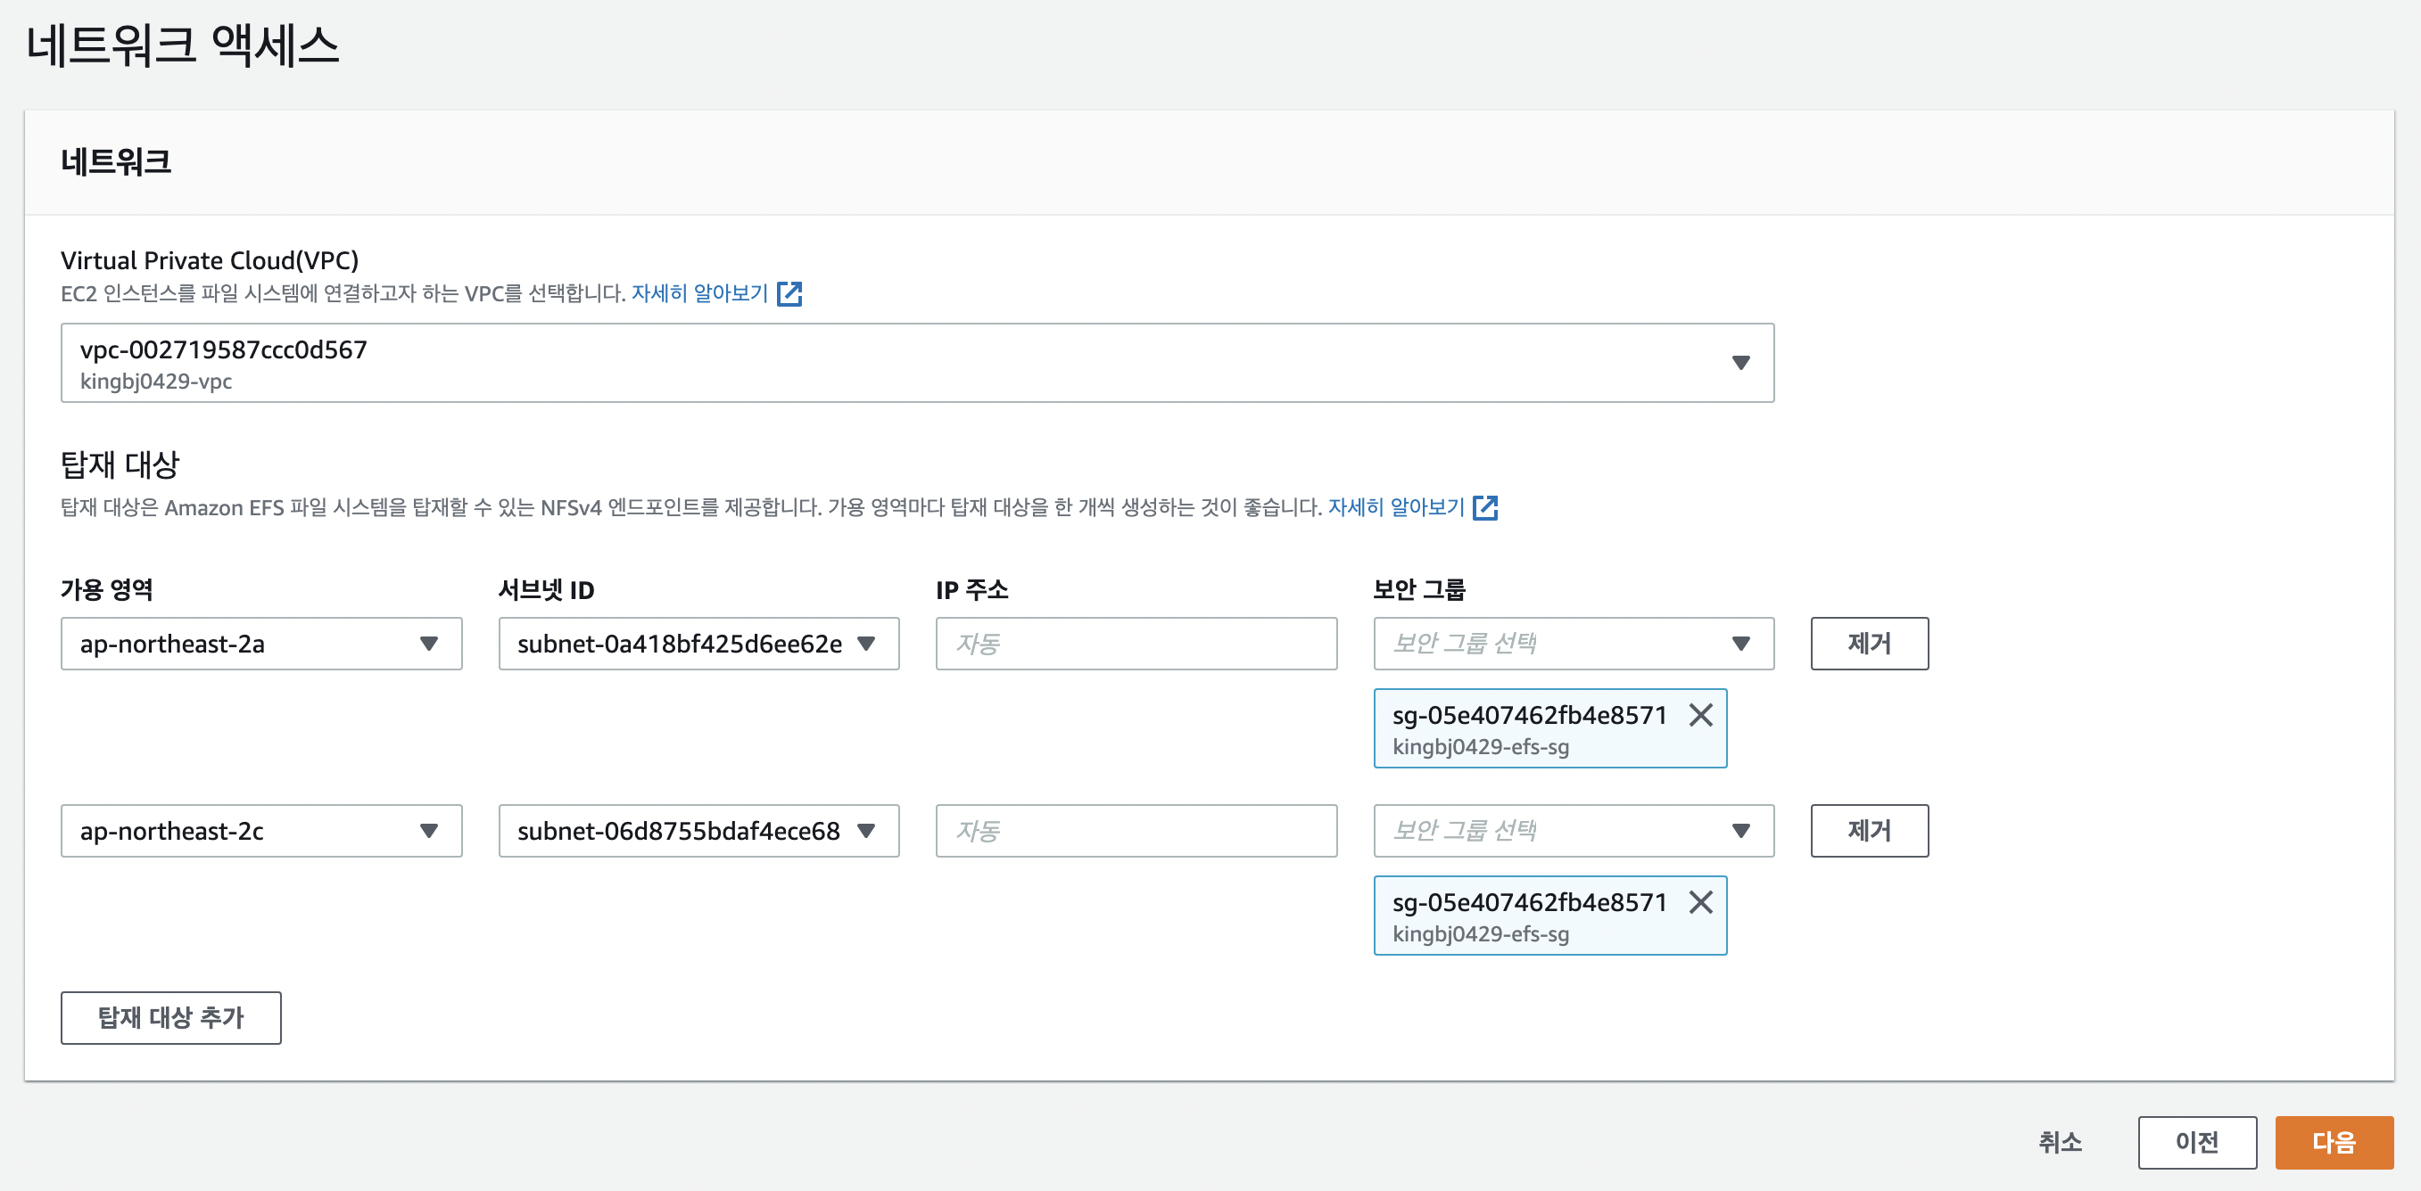Click 제거 button for first mount target
The height and width of the screenshot is (1191, 2421).
[x=1868, y=645]
